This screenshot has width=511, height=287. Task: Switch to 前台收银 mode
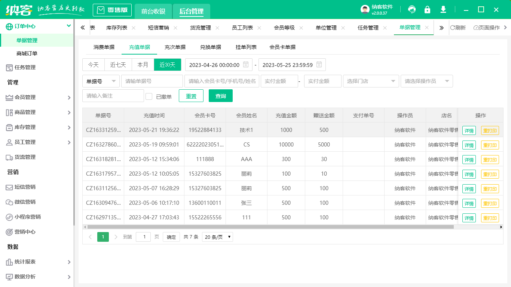click(153, 11)
